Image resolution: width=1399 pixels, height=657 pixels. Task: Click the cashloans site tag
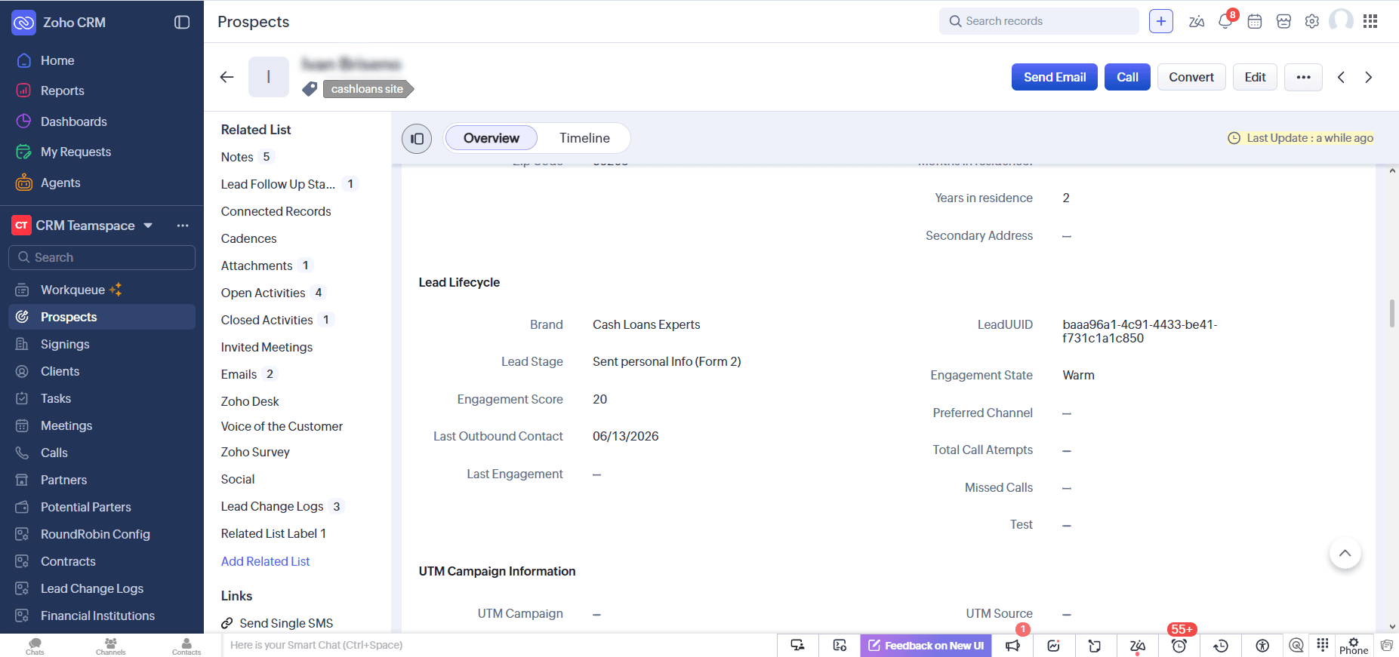coord(368,89)
